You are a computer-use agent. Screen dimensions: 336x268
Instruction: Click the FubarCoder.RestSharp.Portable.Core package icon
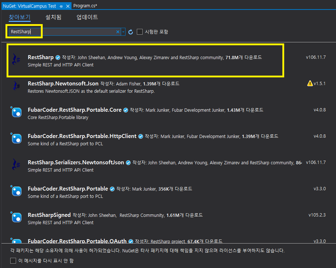pos(16,112)
